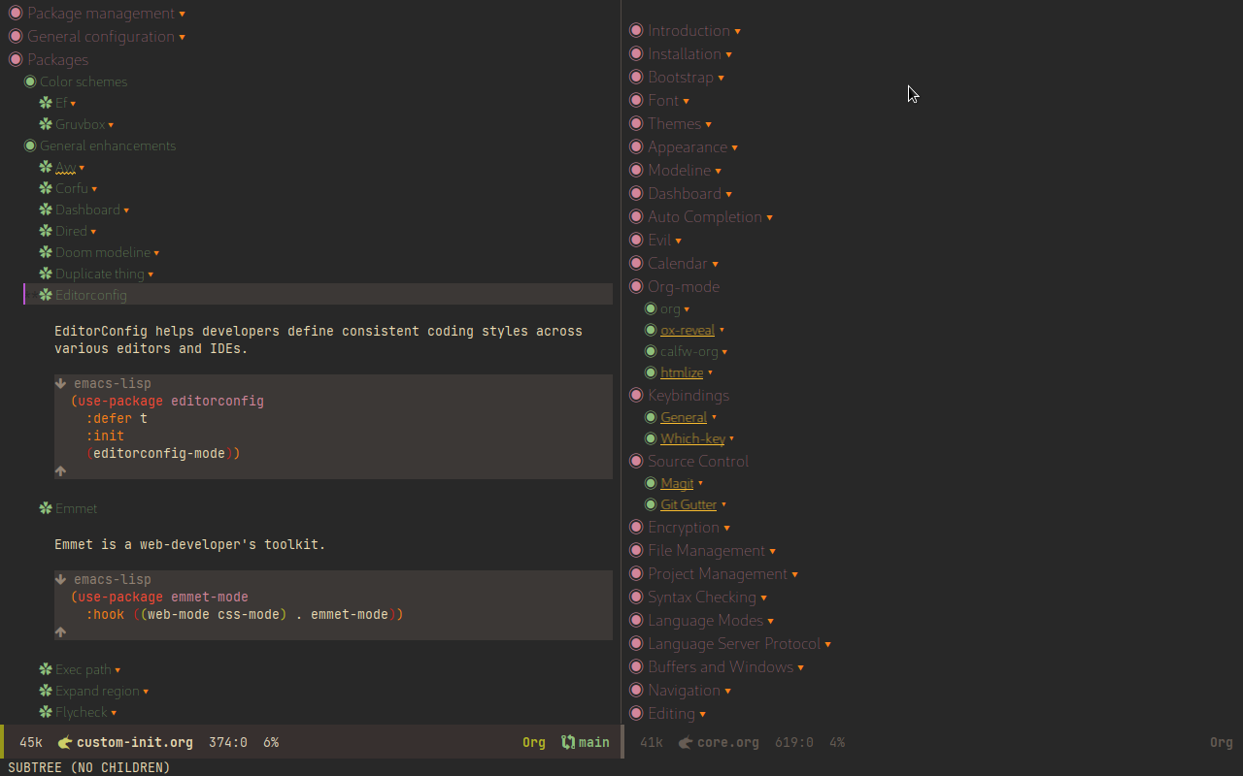
Task: Expand the Language Server Protocol fold arrow
Action: coord(827,645)
